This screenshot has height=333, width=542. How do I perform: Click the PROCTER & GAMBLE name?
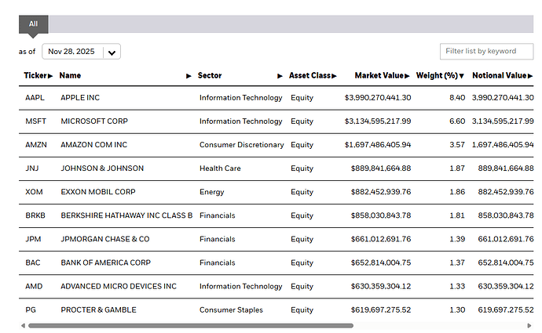tap(98, 309)
